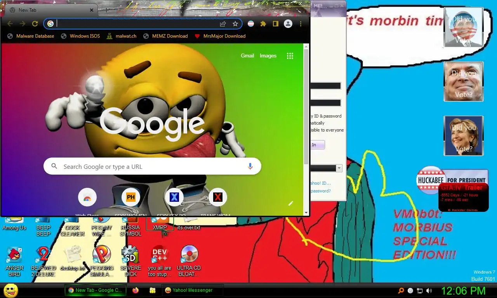Viewport: 497px width, 298px height.
Task: Click the orange magnifier tray icon
Action: [401, 291]
